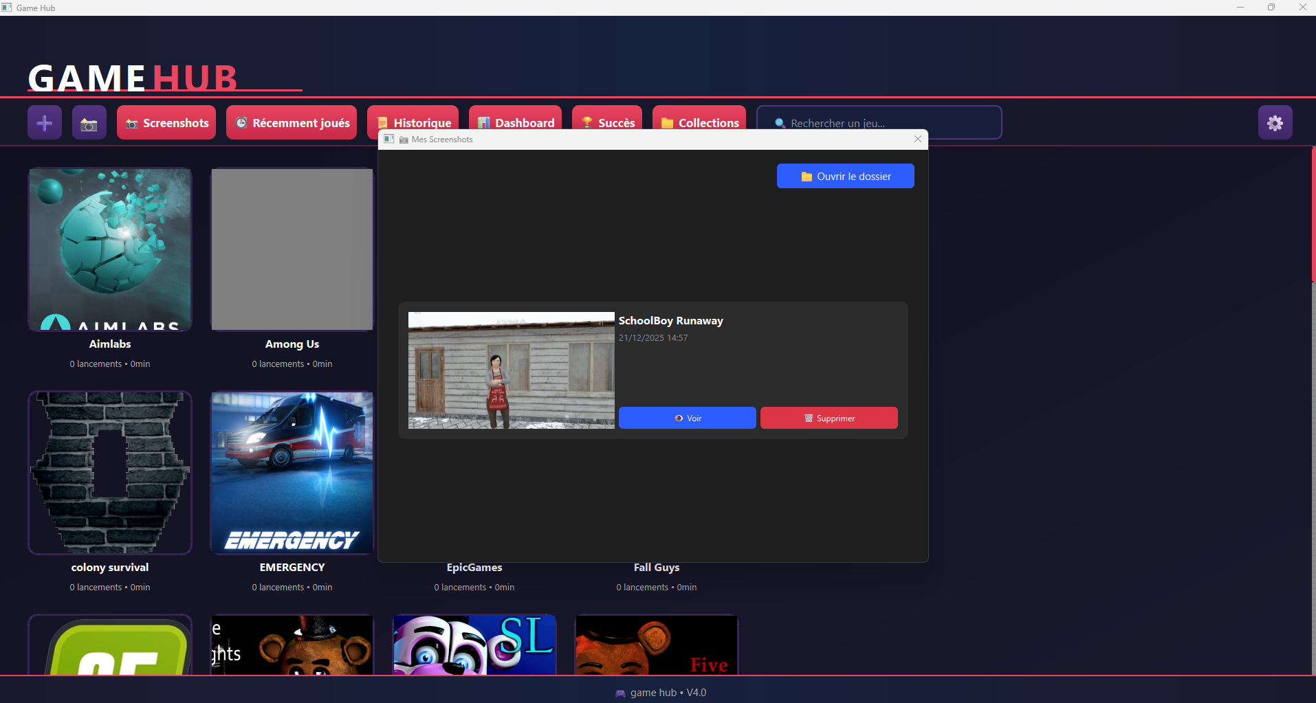Open the Screenshots section

coord(166,122)
